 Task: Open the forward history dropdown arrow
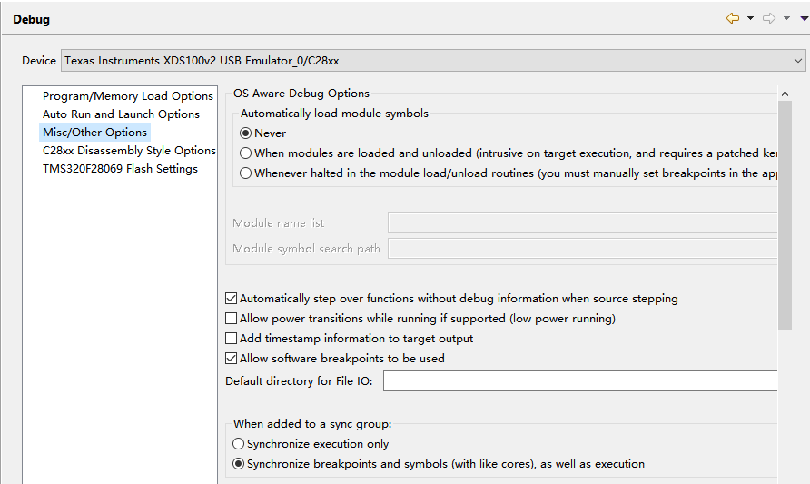point(787,19)
